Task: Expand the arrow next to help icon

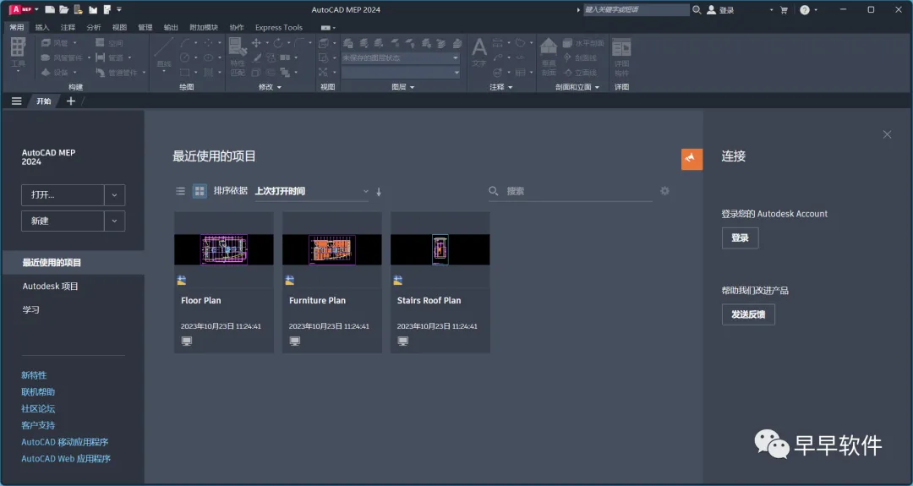Action: [816, 10]
